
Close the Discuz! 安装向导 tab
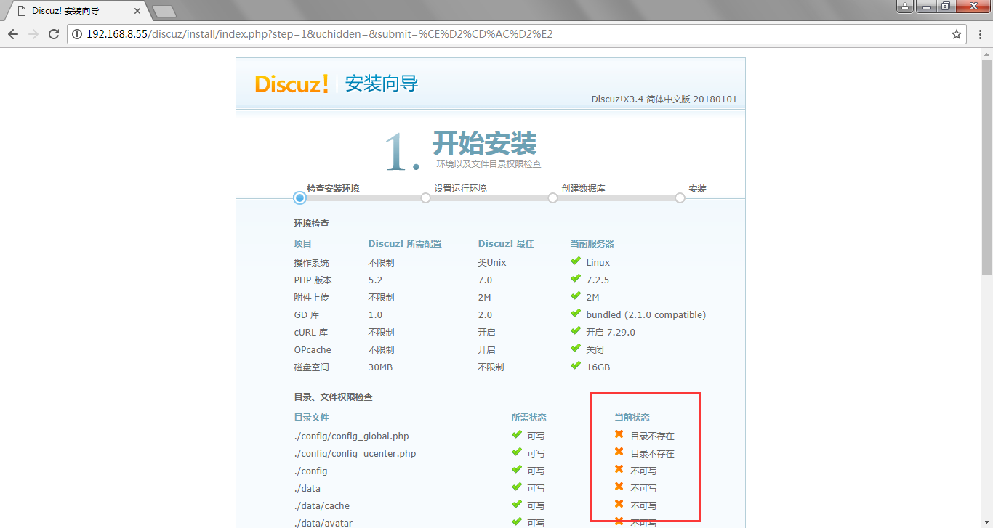pyautogui.click(x=137, y=11)
